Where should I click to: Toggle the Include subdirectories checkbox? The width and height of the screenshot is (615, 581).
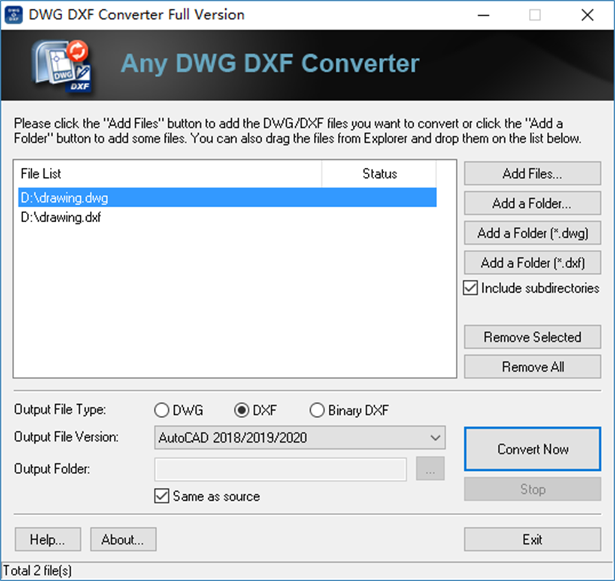(x=470, y=288)
